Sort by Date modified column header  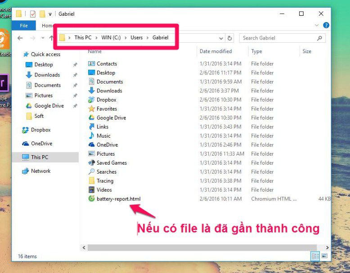tap(216, 51)
